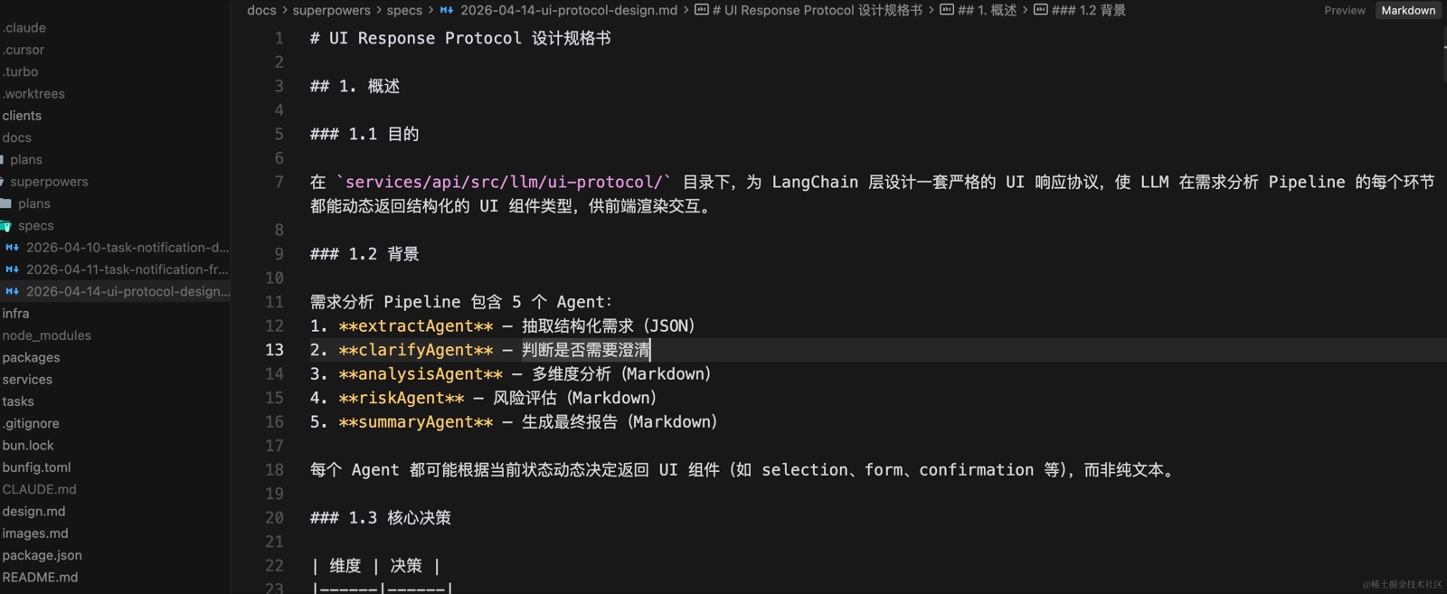Click the markdown file icon in the breadcrumb
The height and width of the screenshot is (594, 1447).
click(447, 10)
